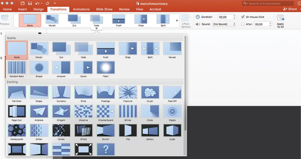This screenshot has width=301, height=159.
Task: Open the Sound dropdown
Action: pyautogui.click(x=224, y=24)
